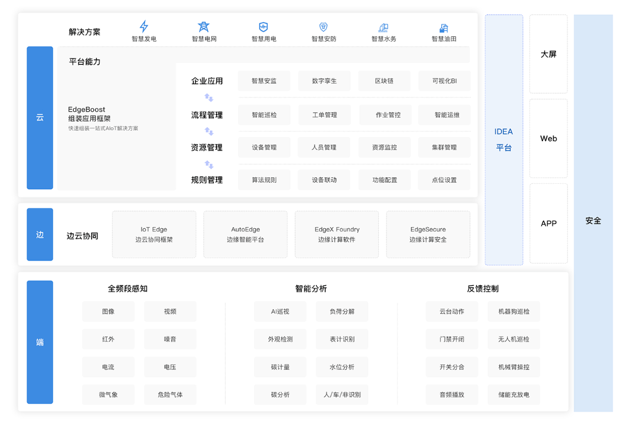Click the EdgeSecure 边缘计算安全 card
631x427 pixels.
428,234
